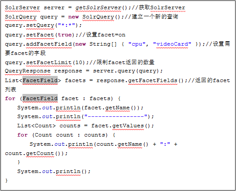Click the setQuery method name
Screen dimensions: 236x191
tap(40, 25)
